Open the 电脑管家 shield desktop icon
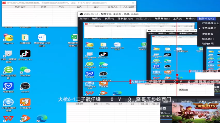Viewport: 220px width, 123px height. pos(8,87)
